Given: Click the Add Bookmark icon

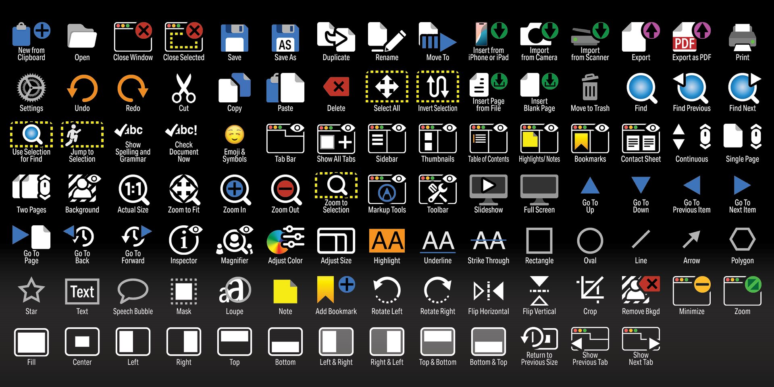Looking at the screenshot, I should click(x=336, y=289).
